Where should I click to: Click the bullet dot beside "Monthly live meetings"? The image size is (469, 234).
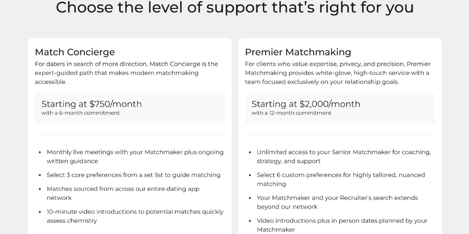point(40,152)
